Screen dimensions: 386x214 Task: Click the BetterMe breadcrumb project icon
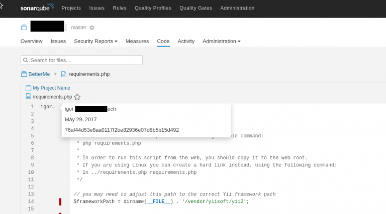point(24,74)
